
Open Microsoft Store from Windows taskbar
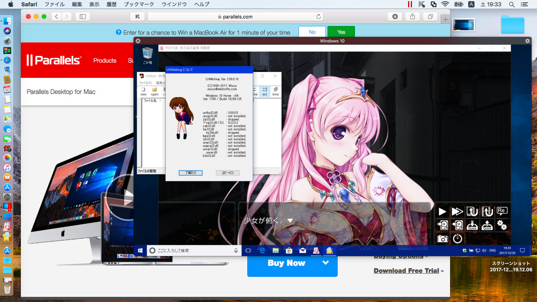coord(289,250)
